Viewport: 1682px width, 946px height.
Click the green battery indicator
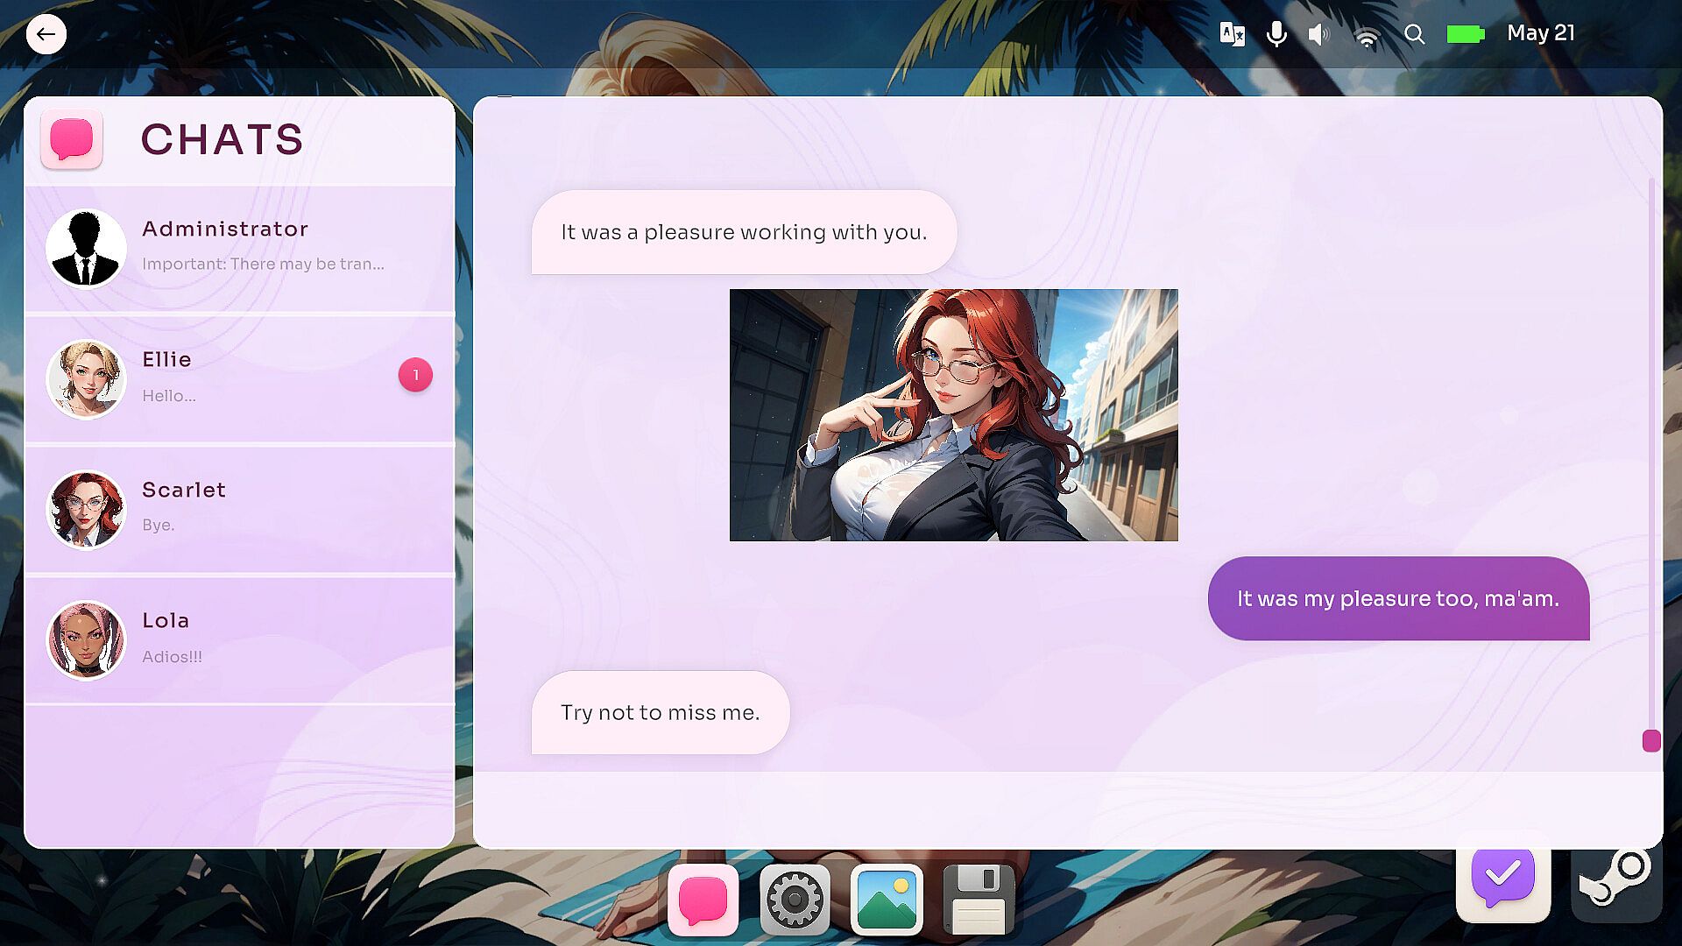click(x=1465, y=34)
